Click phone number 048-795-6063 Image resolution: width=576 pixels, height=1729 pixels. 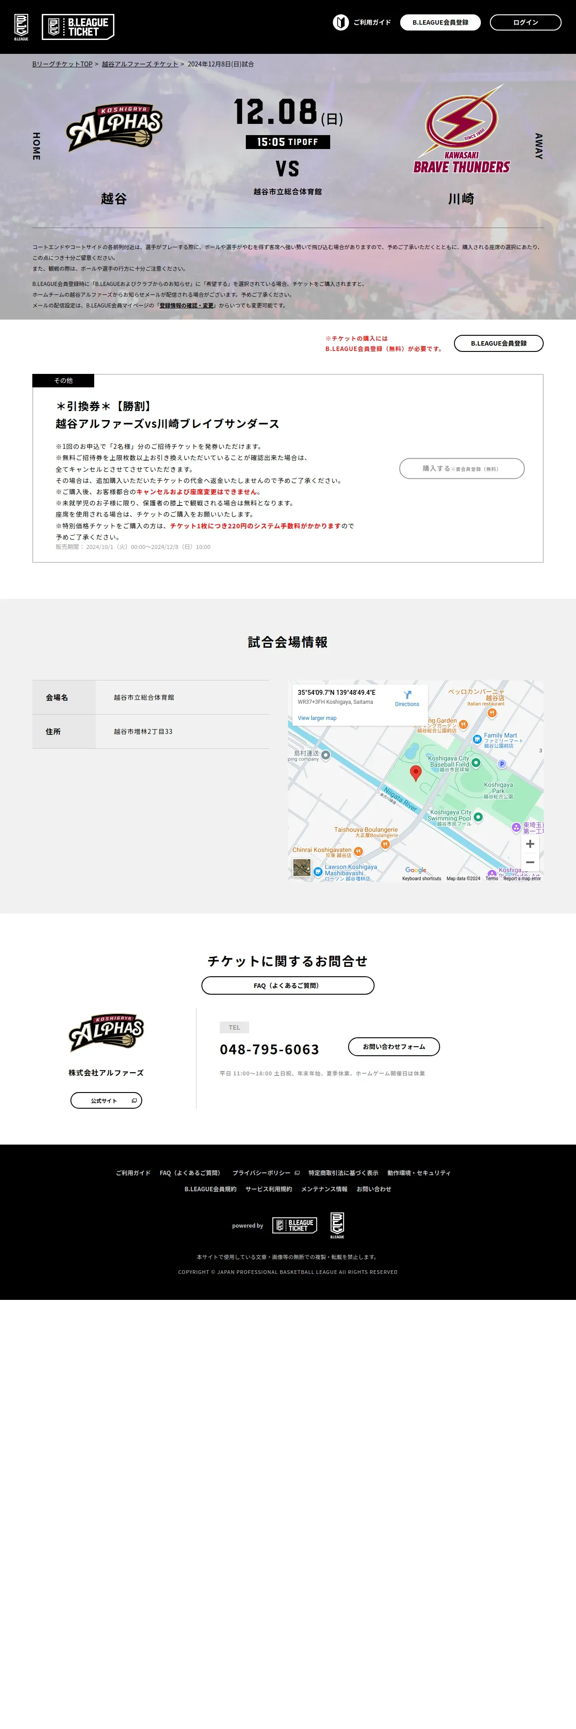[x=270, y=1050]
